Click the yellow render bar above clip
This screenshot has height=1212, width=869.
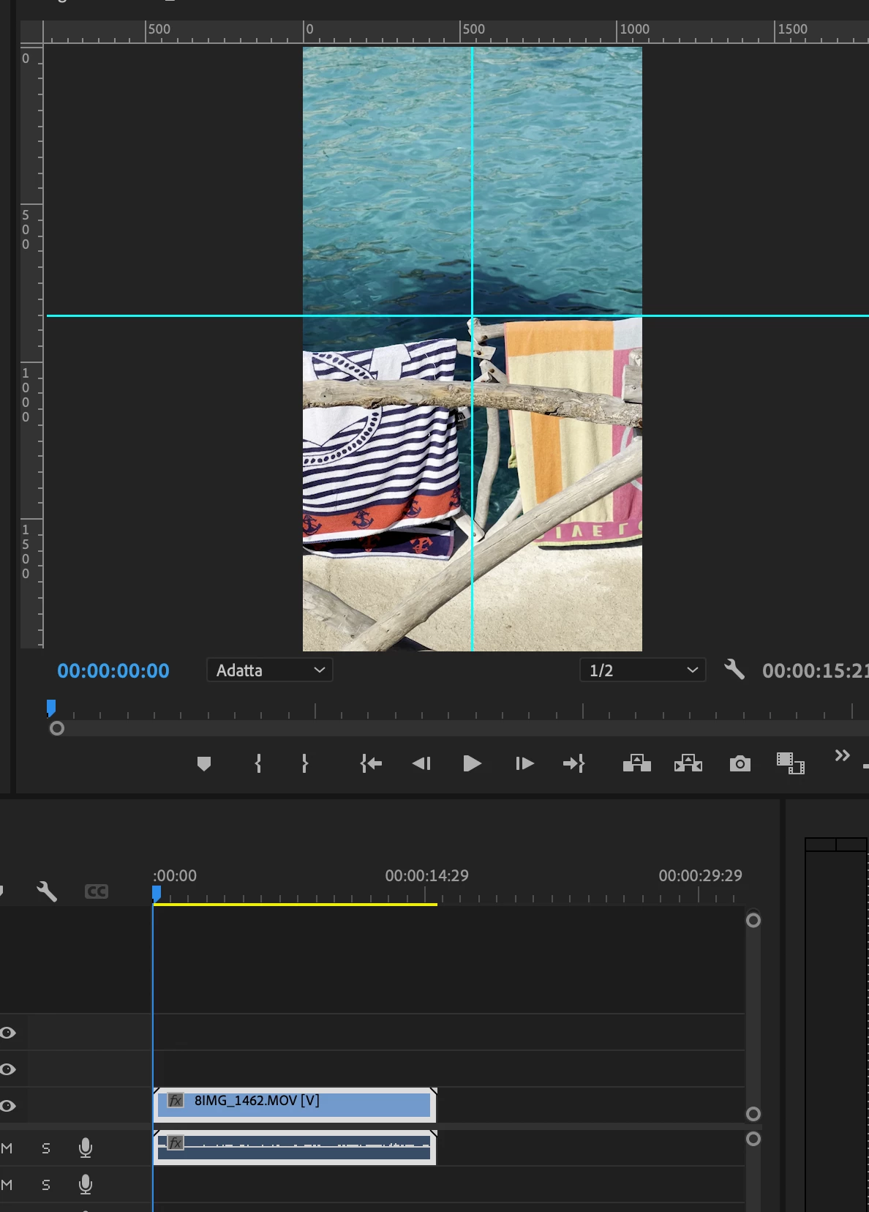[x=295, y=905]
